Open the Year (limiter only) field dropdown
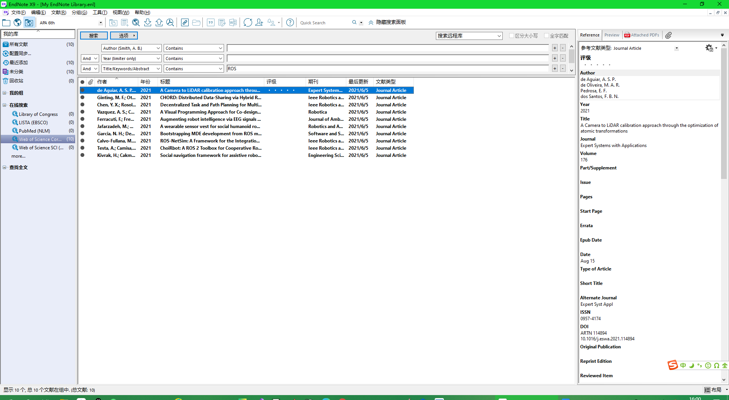729x400 pixels. (131, 58)
